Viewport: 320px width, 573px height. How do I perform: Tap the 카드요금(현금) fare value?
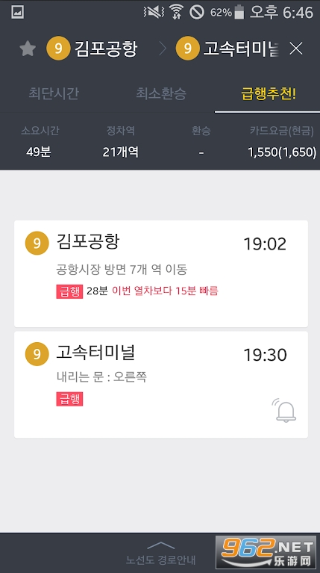(x=282, y=152)
